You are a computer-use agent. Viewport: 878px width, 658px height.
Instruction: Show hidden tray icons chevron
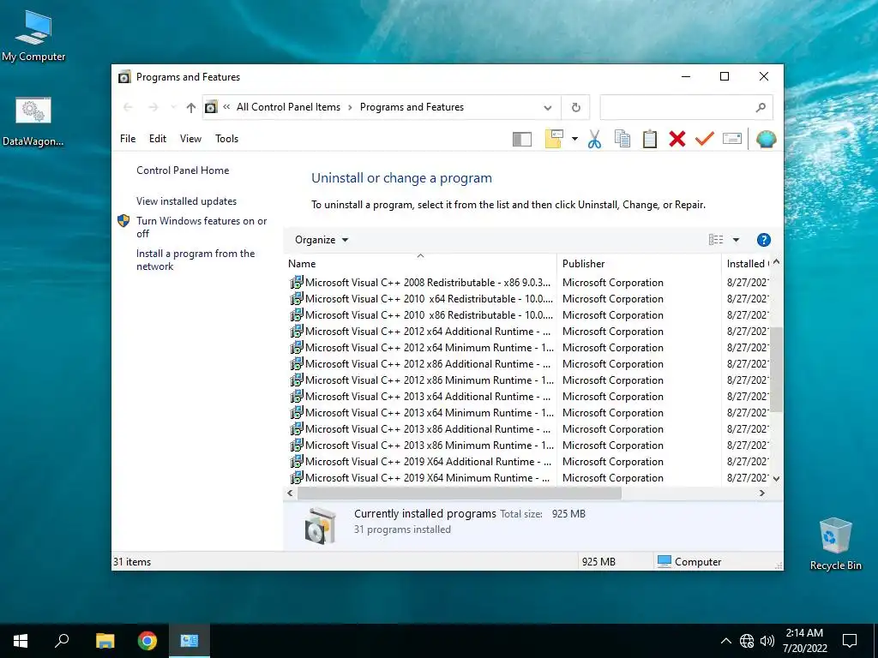coord(725,641)
